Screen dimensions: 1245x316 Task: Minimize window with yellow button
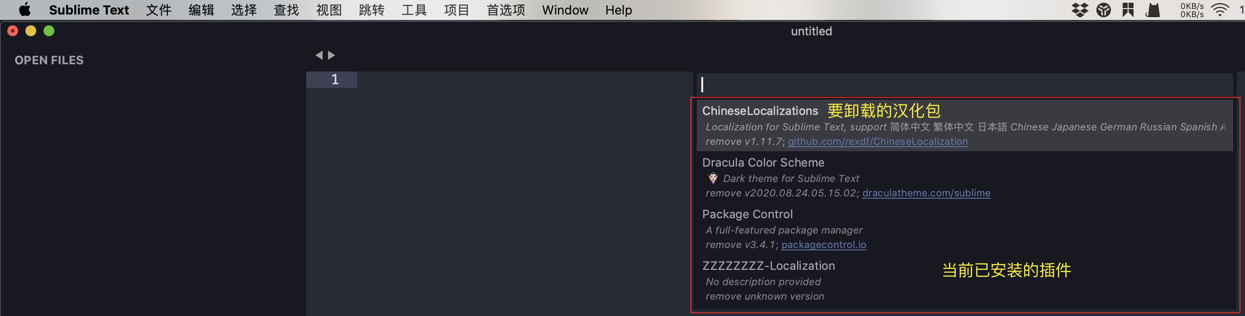coord(30,31)
